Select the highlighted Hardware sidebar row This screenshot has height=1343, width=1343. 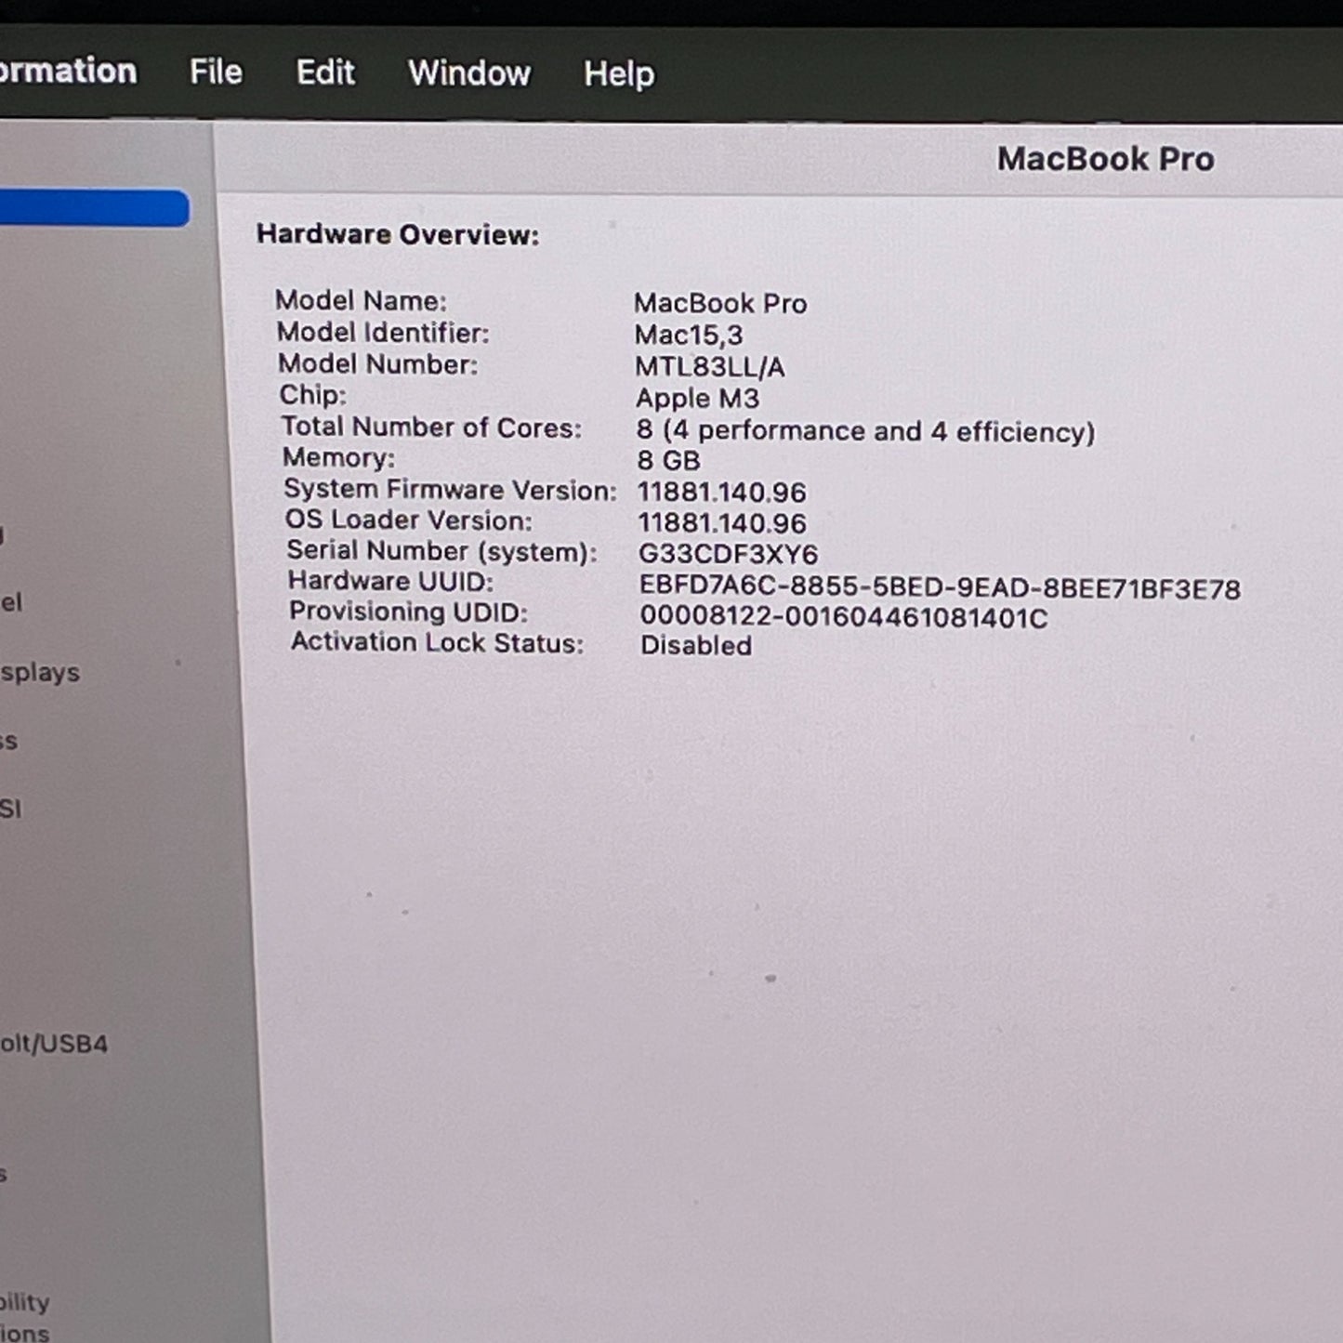pos(94,208)
